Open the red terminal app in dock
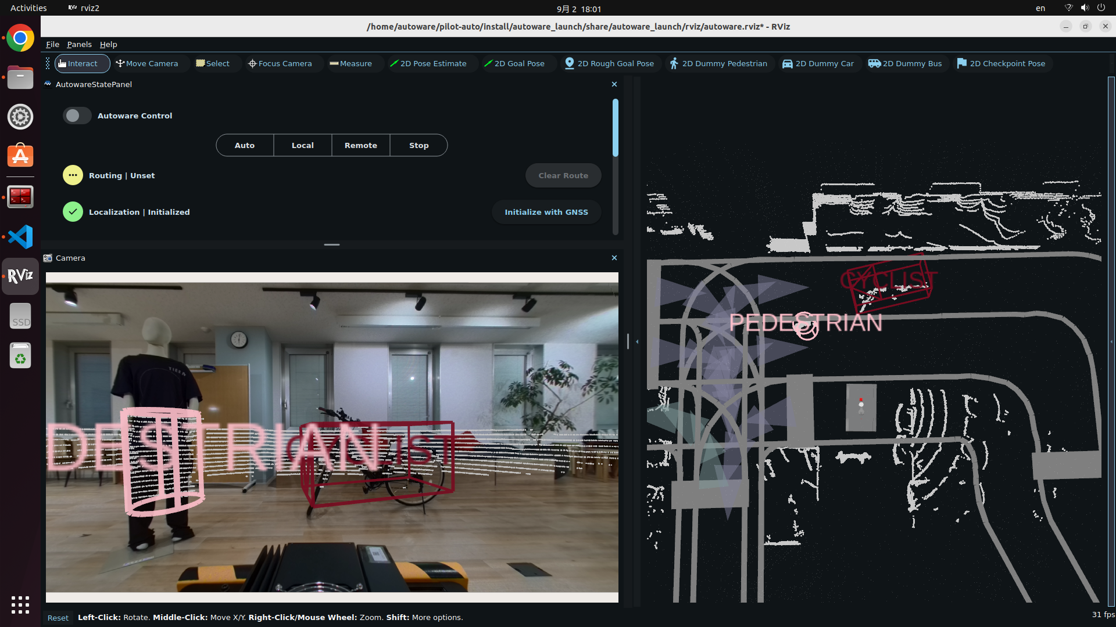Viewport: 1116px width, 627px height. tap(20, 197)
